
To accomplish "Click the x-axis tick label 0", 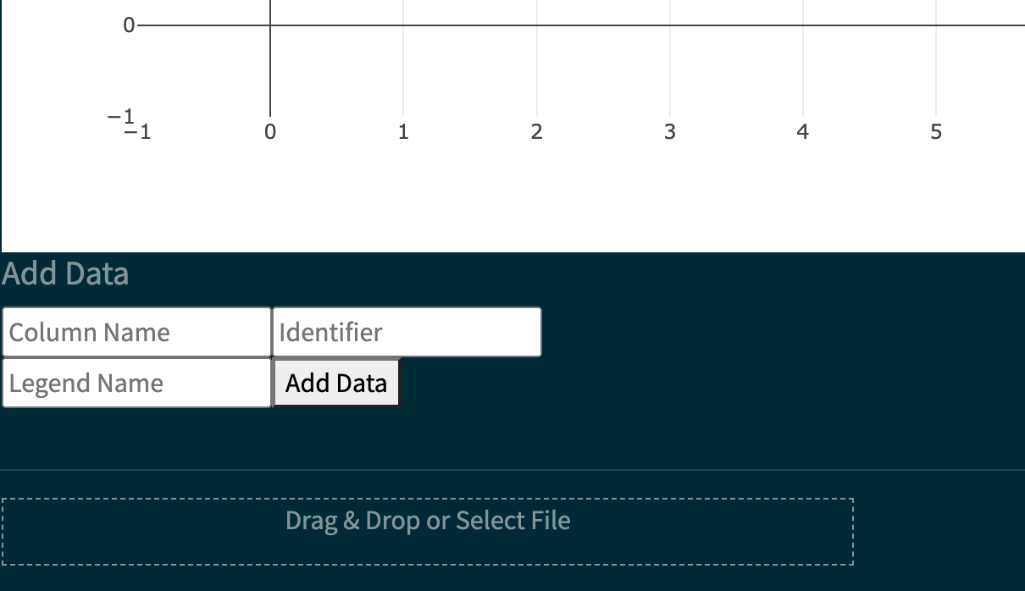I will click(x=269, y=132).
